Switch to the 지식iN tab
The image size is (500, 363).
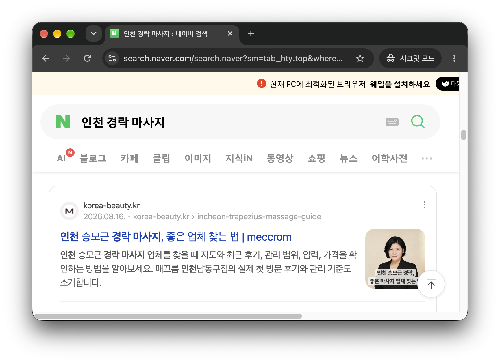click(239, 158)
